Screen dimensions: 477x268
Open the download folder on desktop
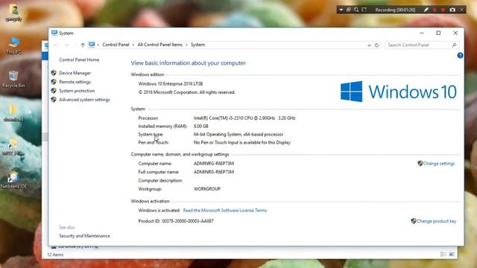point(13,113)
